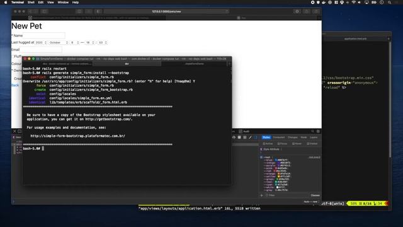This screenshot has height=227, width=403.
Task: Toggle the Visited pseudo-class checkbox
Action: click(x=308, y=144)
